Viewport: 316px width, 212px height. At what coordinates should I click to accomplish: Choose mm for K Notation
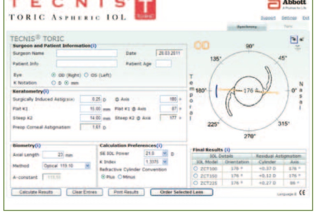coord(67,83)
